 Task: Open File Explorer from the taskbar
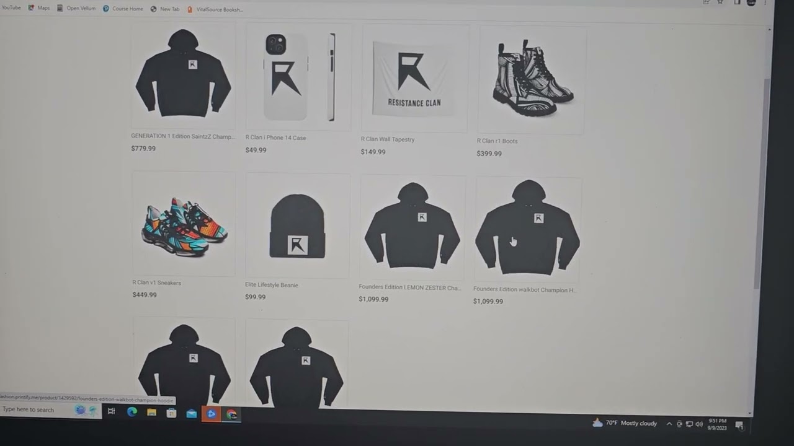[x=151, y=413]
